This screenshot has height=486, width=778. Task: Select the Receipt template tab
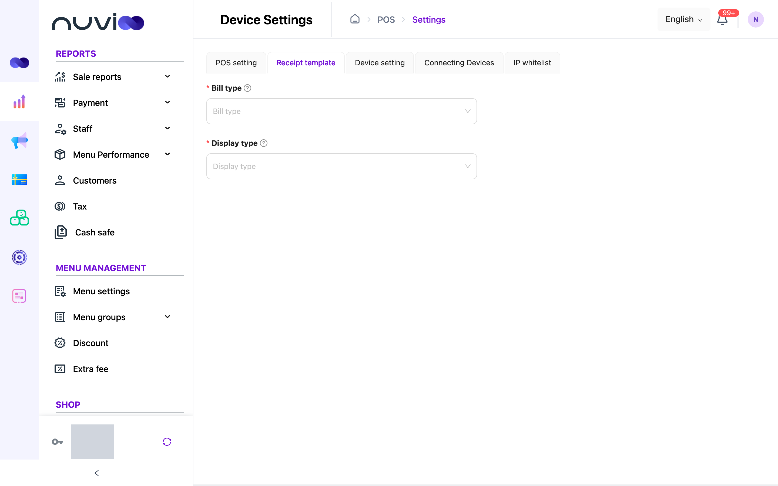[306, 63]
